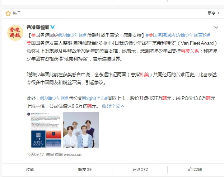Expand the post options dropdown arrow
Viewport: 224px width, 177px height.
(x=216, y=28)
